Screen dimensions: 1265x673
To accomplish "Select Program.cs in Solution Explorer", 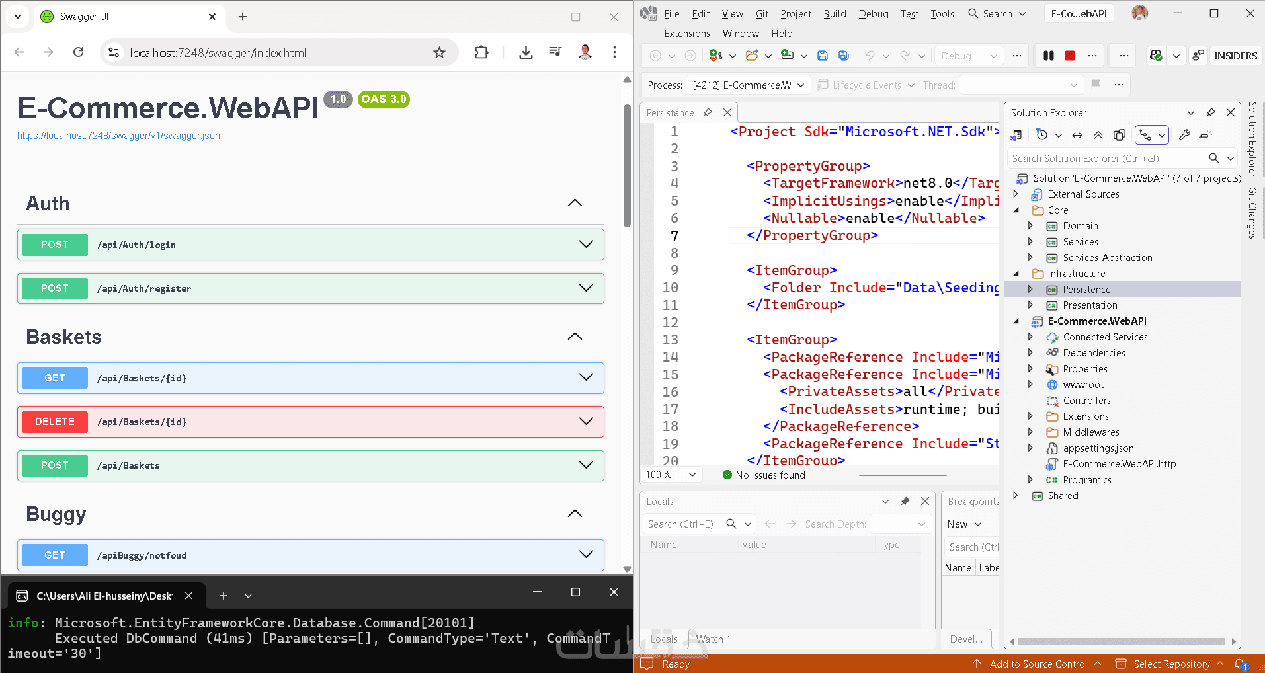I will click(x=1086, y=479).
